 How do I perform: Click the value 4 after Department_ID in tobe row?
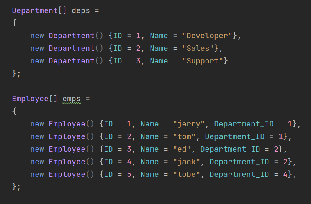coord(285,175)
